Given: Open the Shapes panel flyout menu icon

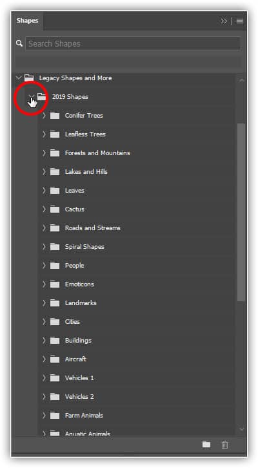Looking at the screenshot, I should tap(240, 21).
